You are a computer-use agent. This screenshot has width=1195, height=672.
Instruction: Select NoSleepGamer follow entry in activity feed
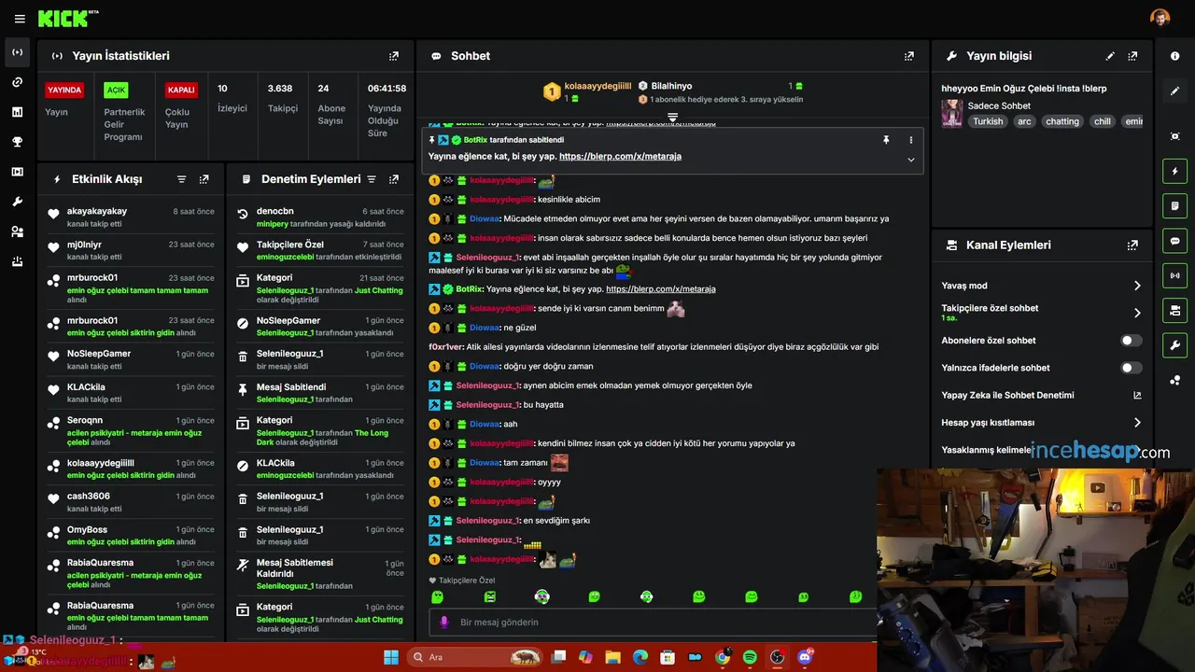coord(99,354)
